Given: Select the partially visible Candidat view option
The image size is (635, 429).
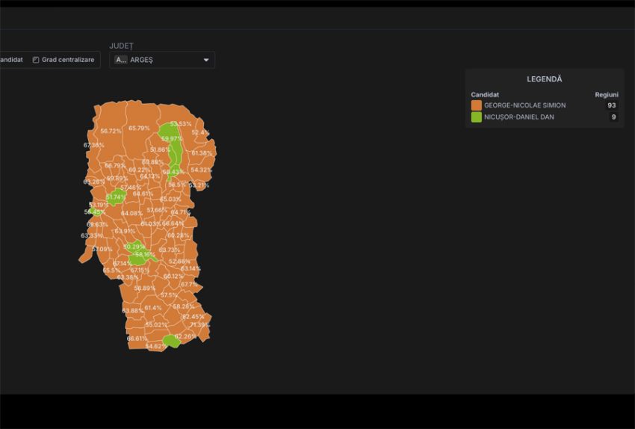Looking at the screenshot, I should click(x=11, y=60).
